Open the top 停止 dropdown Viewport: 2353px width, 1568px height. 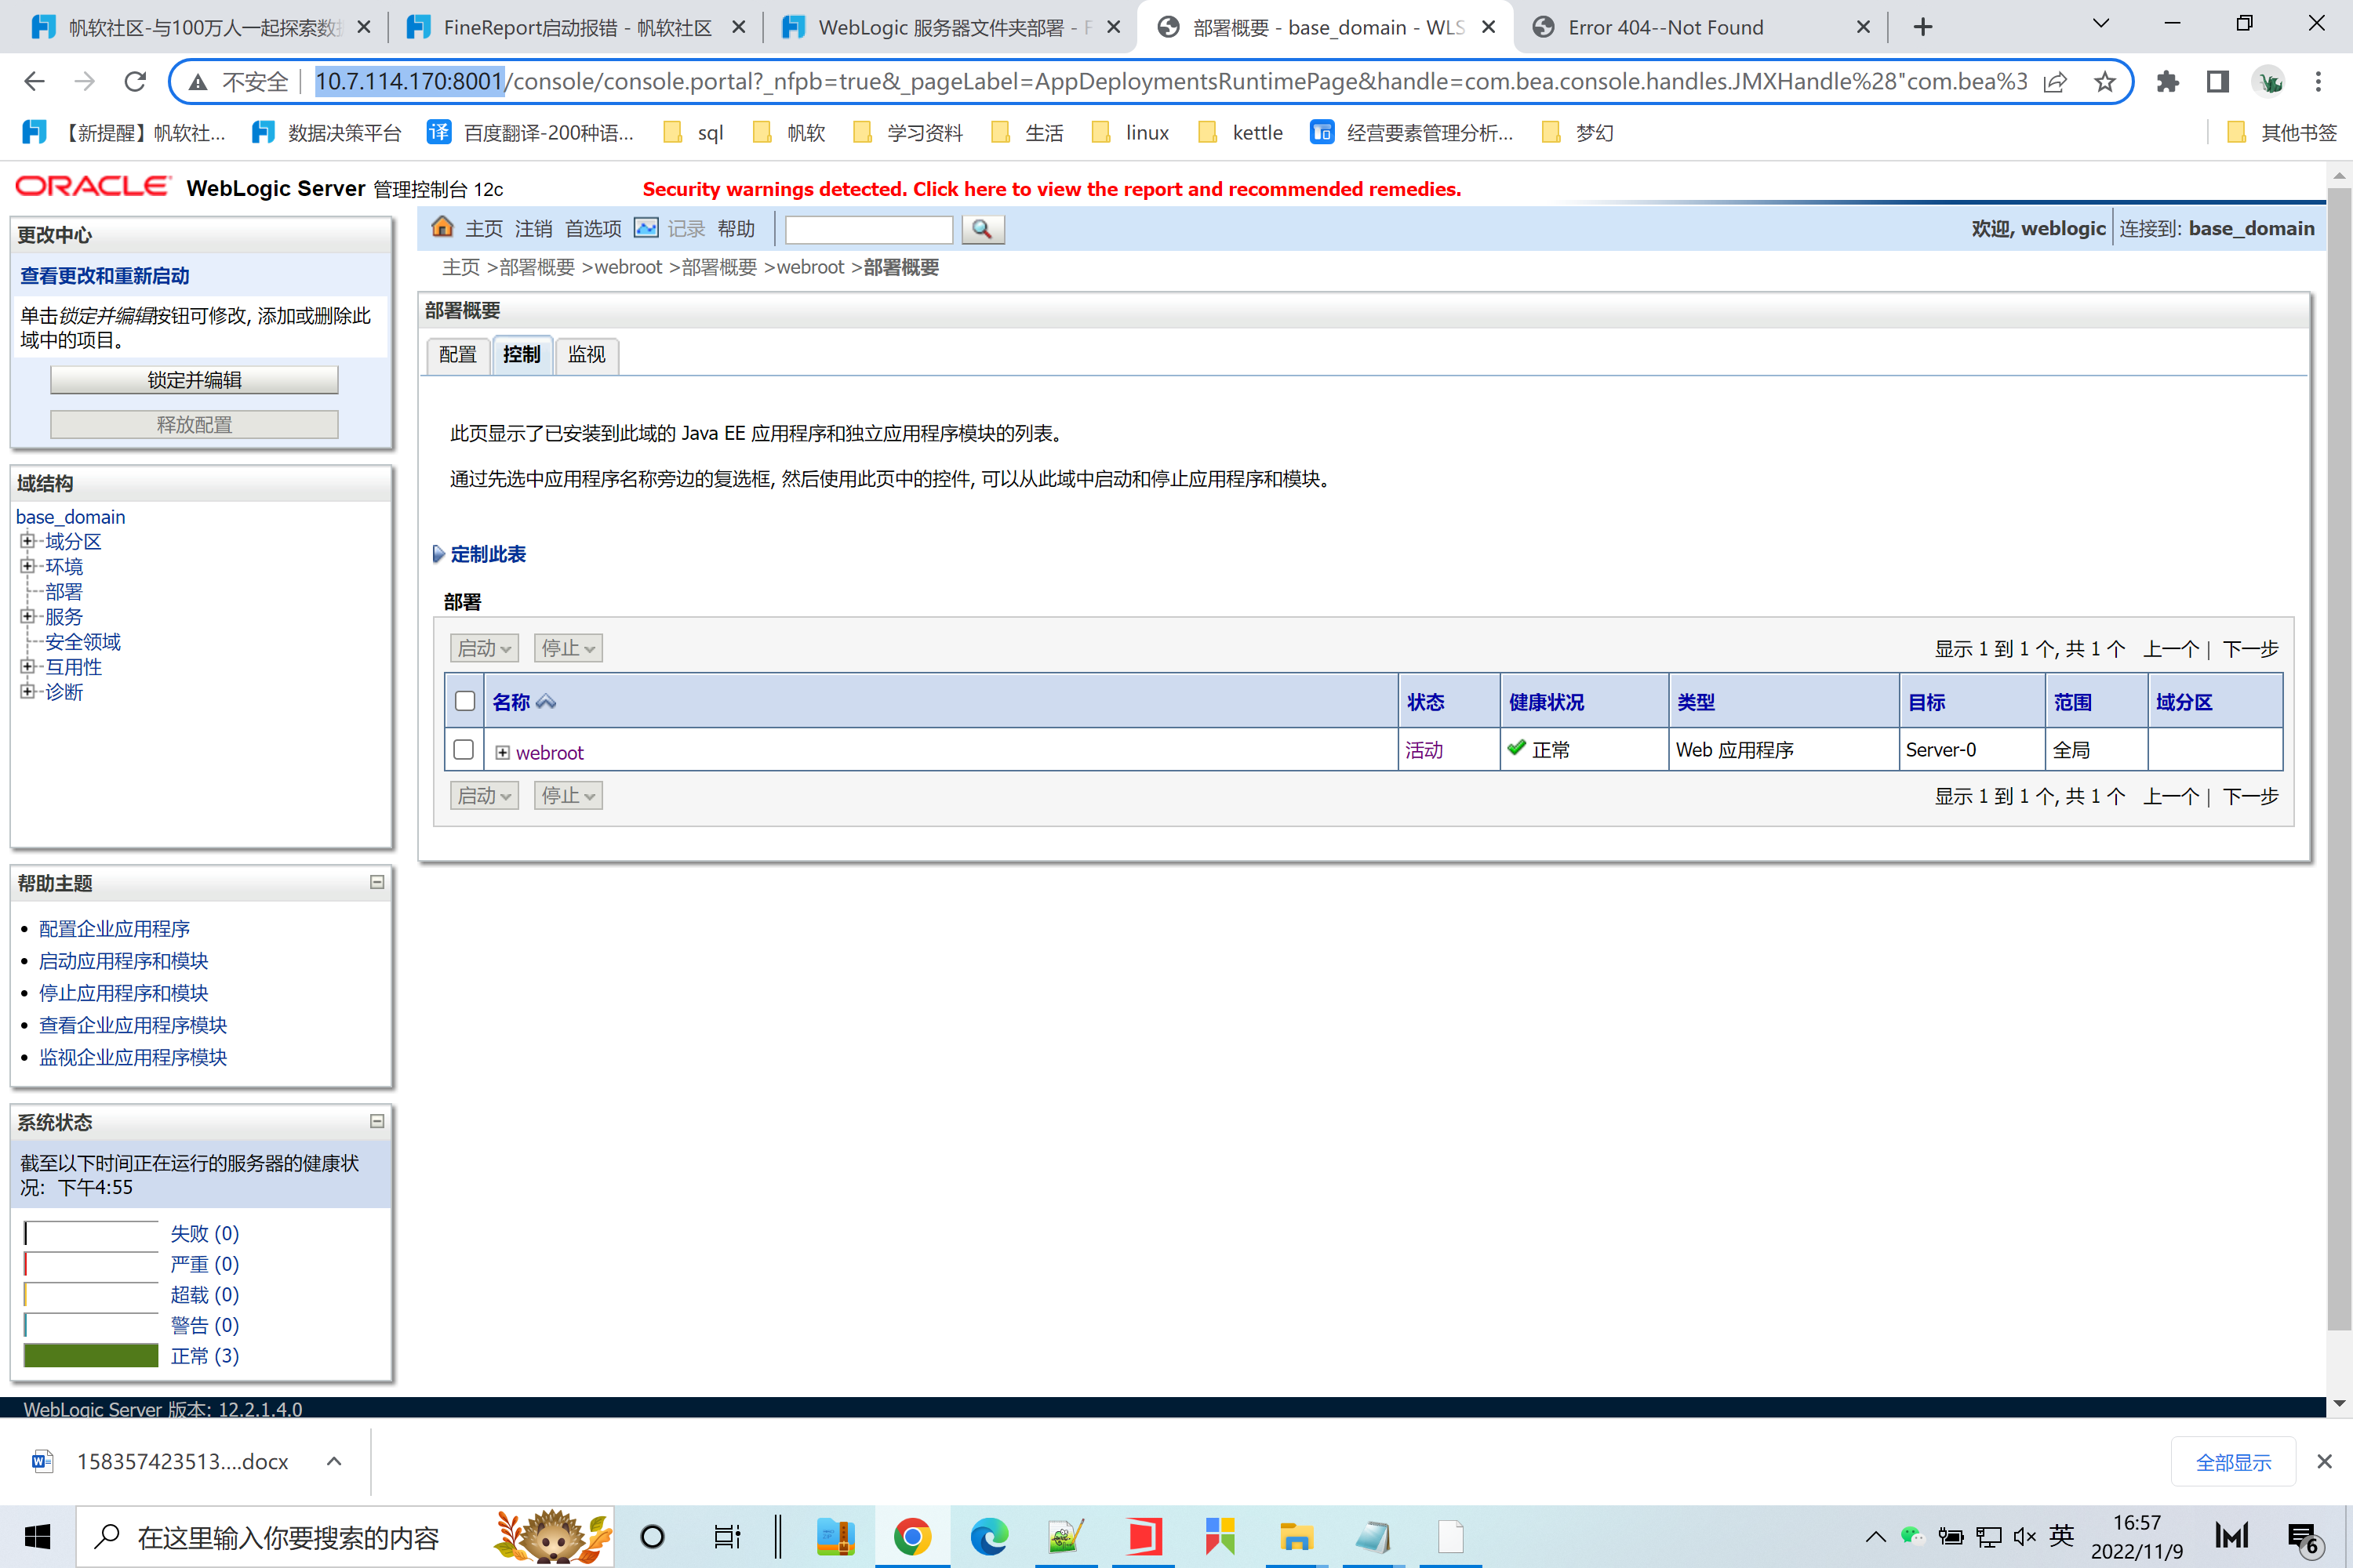tap(568, 648)
